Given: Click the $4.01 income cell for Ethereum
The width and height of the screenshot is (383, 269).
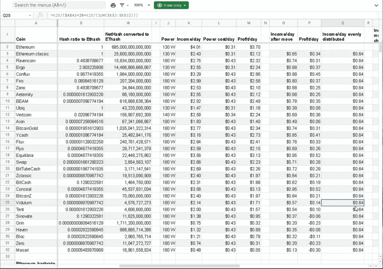Looking at the screenshot, I should tap(189, 47).
